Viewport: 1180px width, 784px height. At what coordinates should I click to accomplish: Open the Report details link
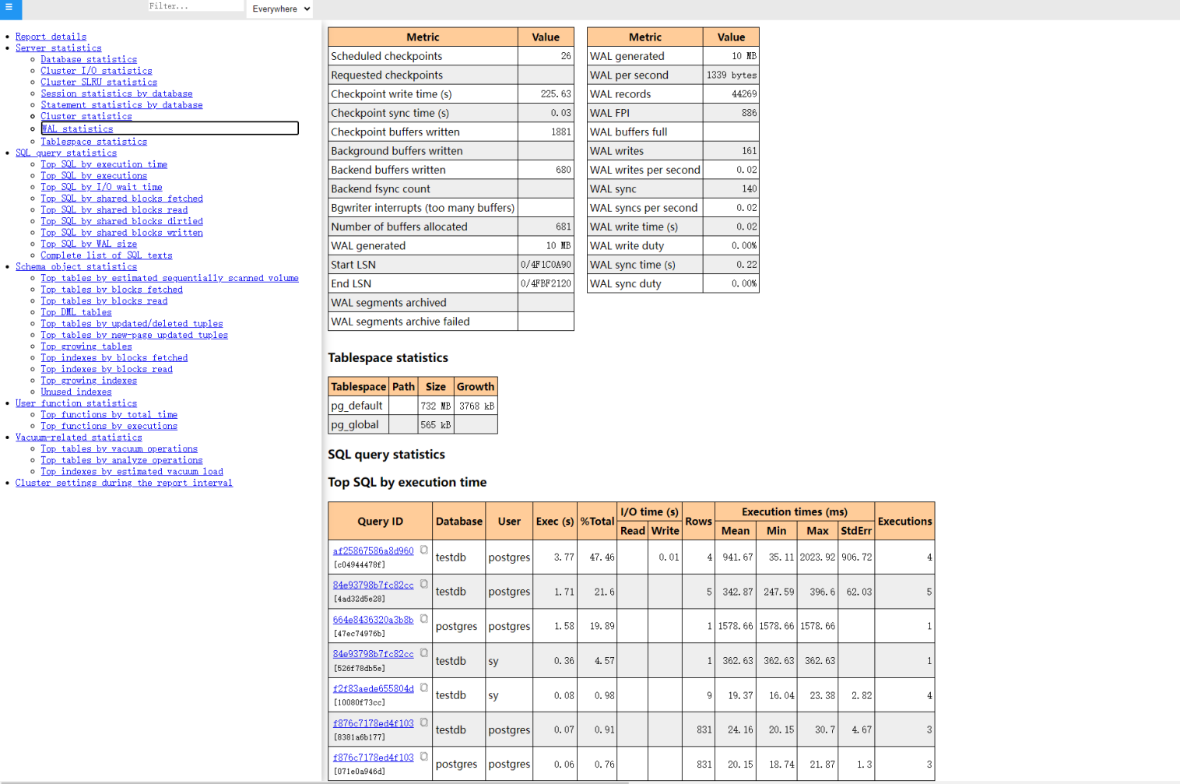(51, 37)
